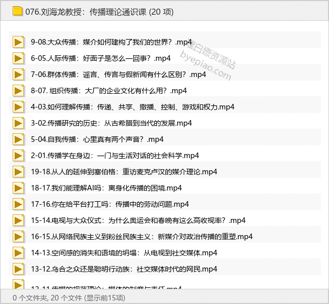Click status bar text 0 个文件夹, 20 个文件
The height and width of the screenshot is (304, 329).
[47, 298]
